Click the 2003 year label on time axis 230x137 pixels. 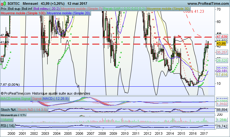point(45,133)
